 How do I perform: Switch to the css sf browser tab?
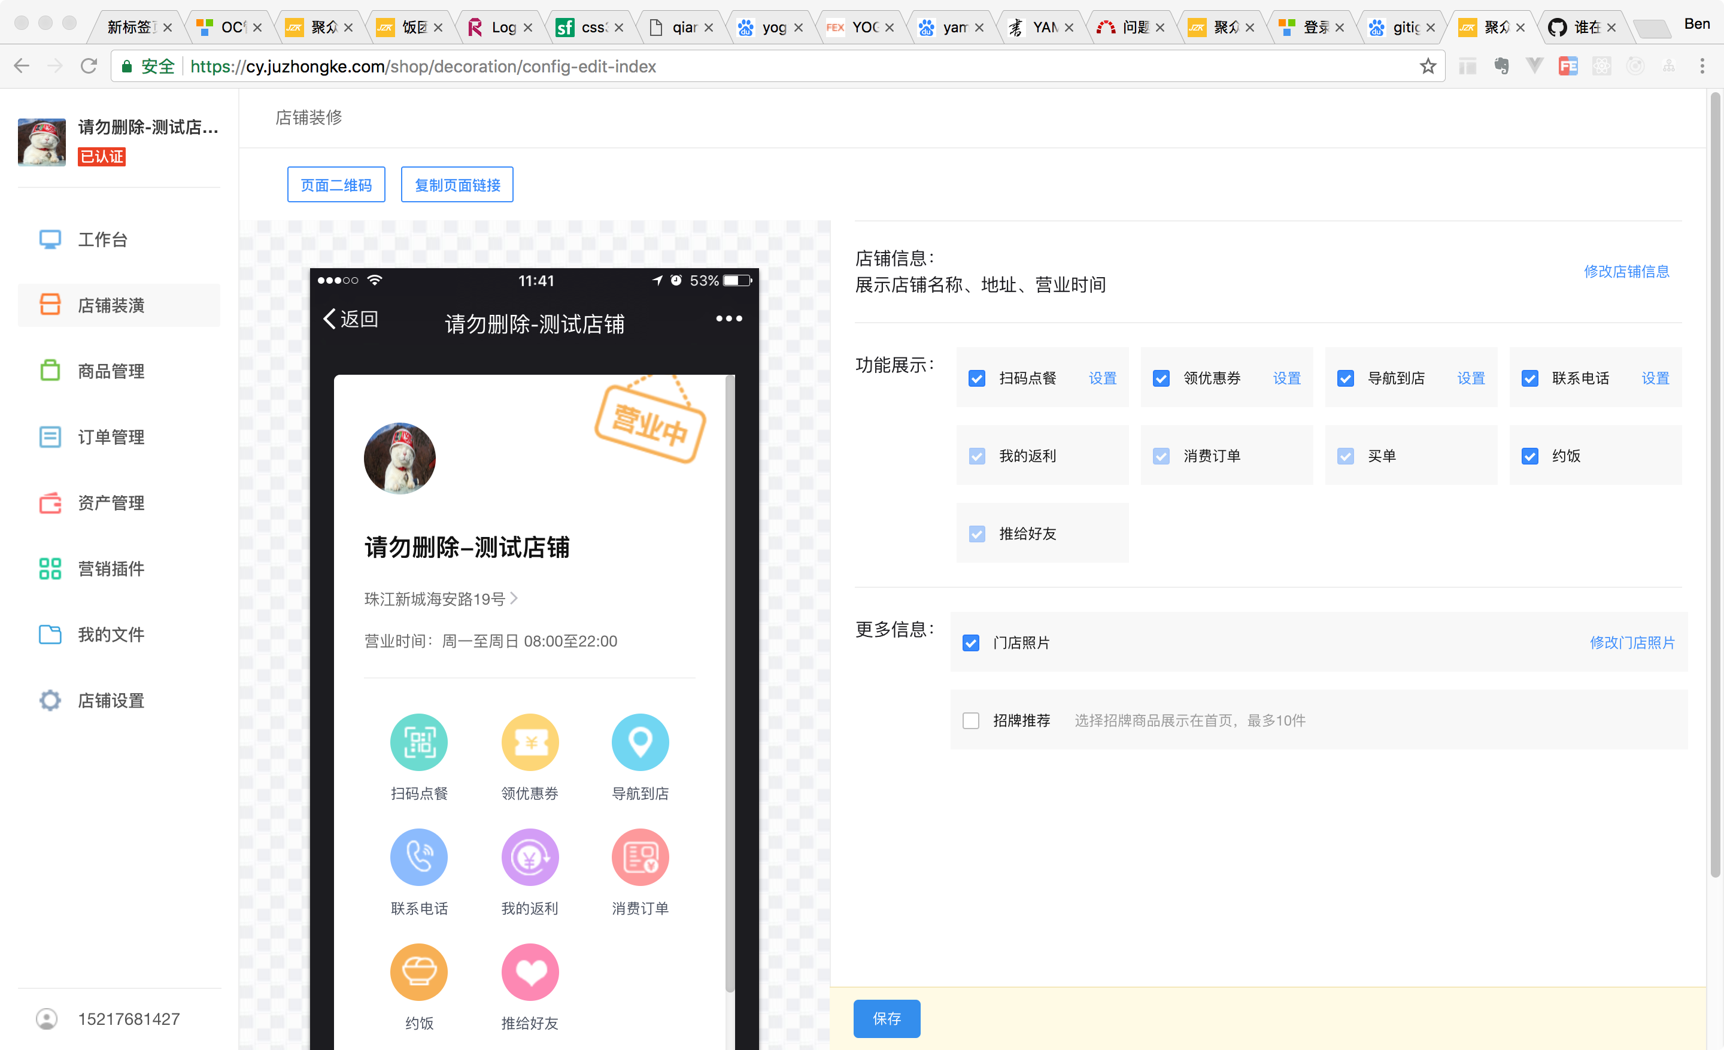click(x=589, y=26)
